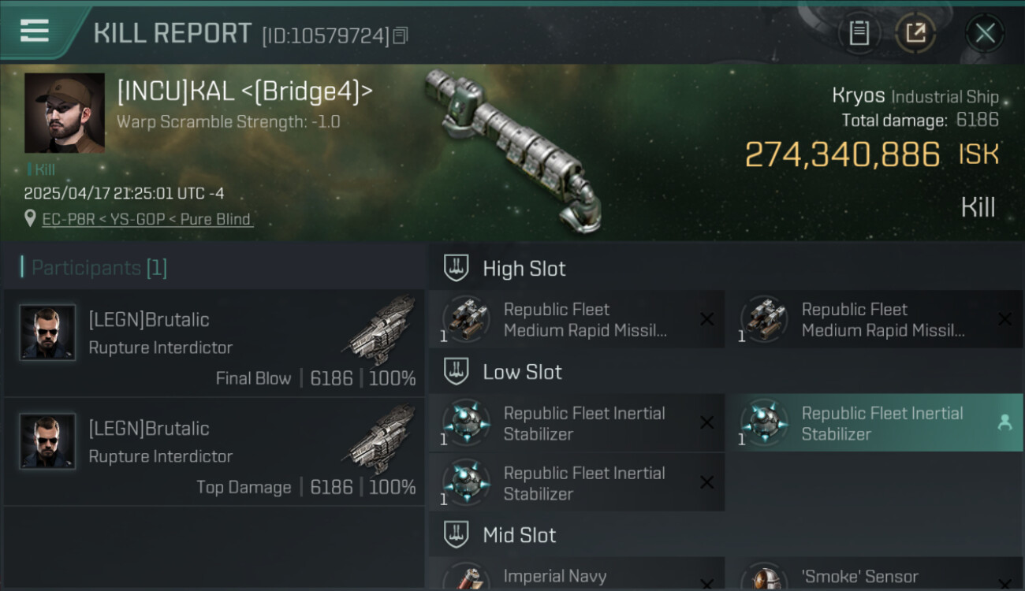
Task: Click the person icon on highlighted stabilizer
Action: [1004, 423]
